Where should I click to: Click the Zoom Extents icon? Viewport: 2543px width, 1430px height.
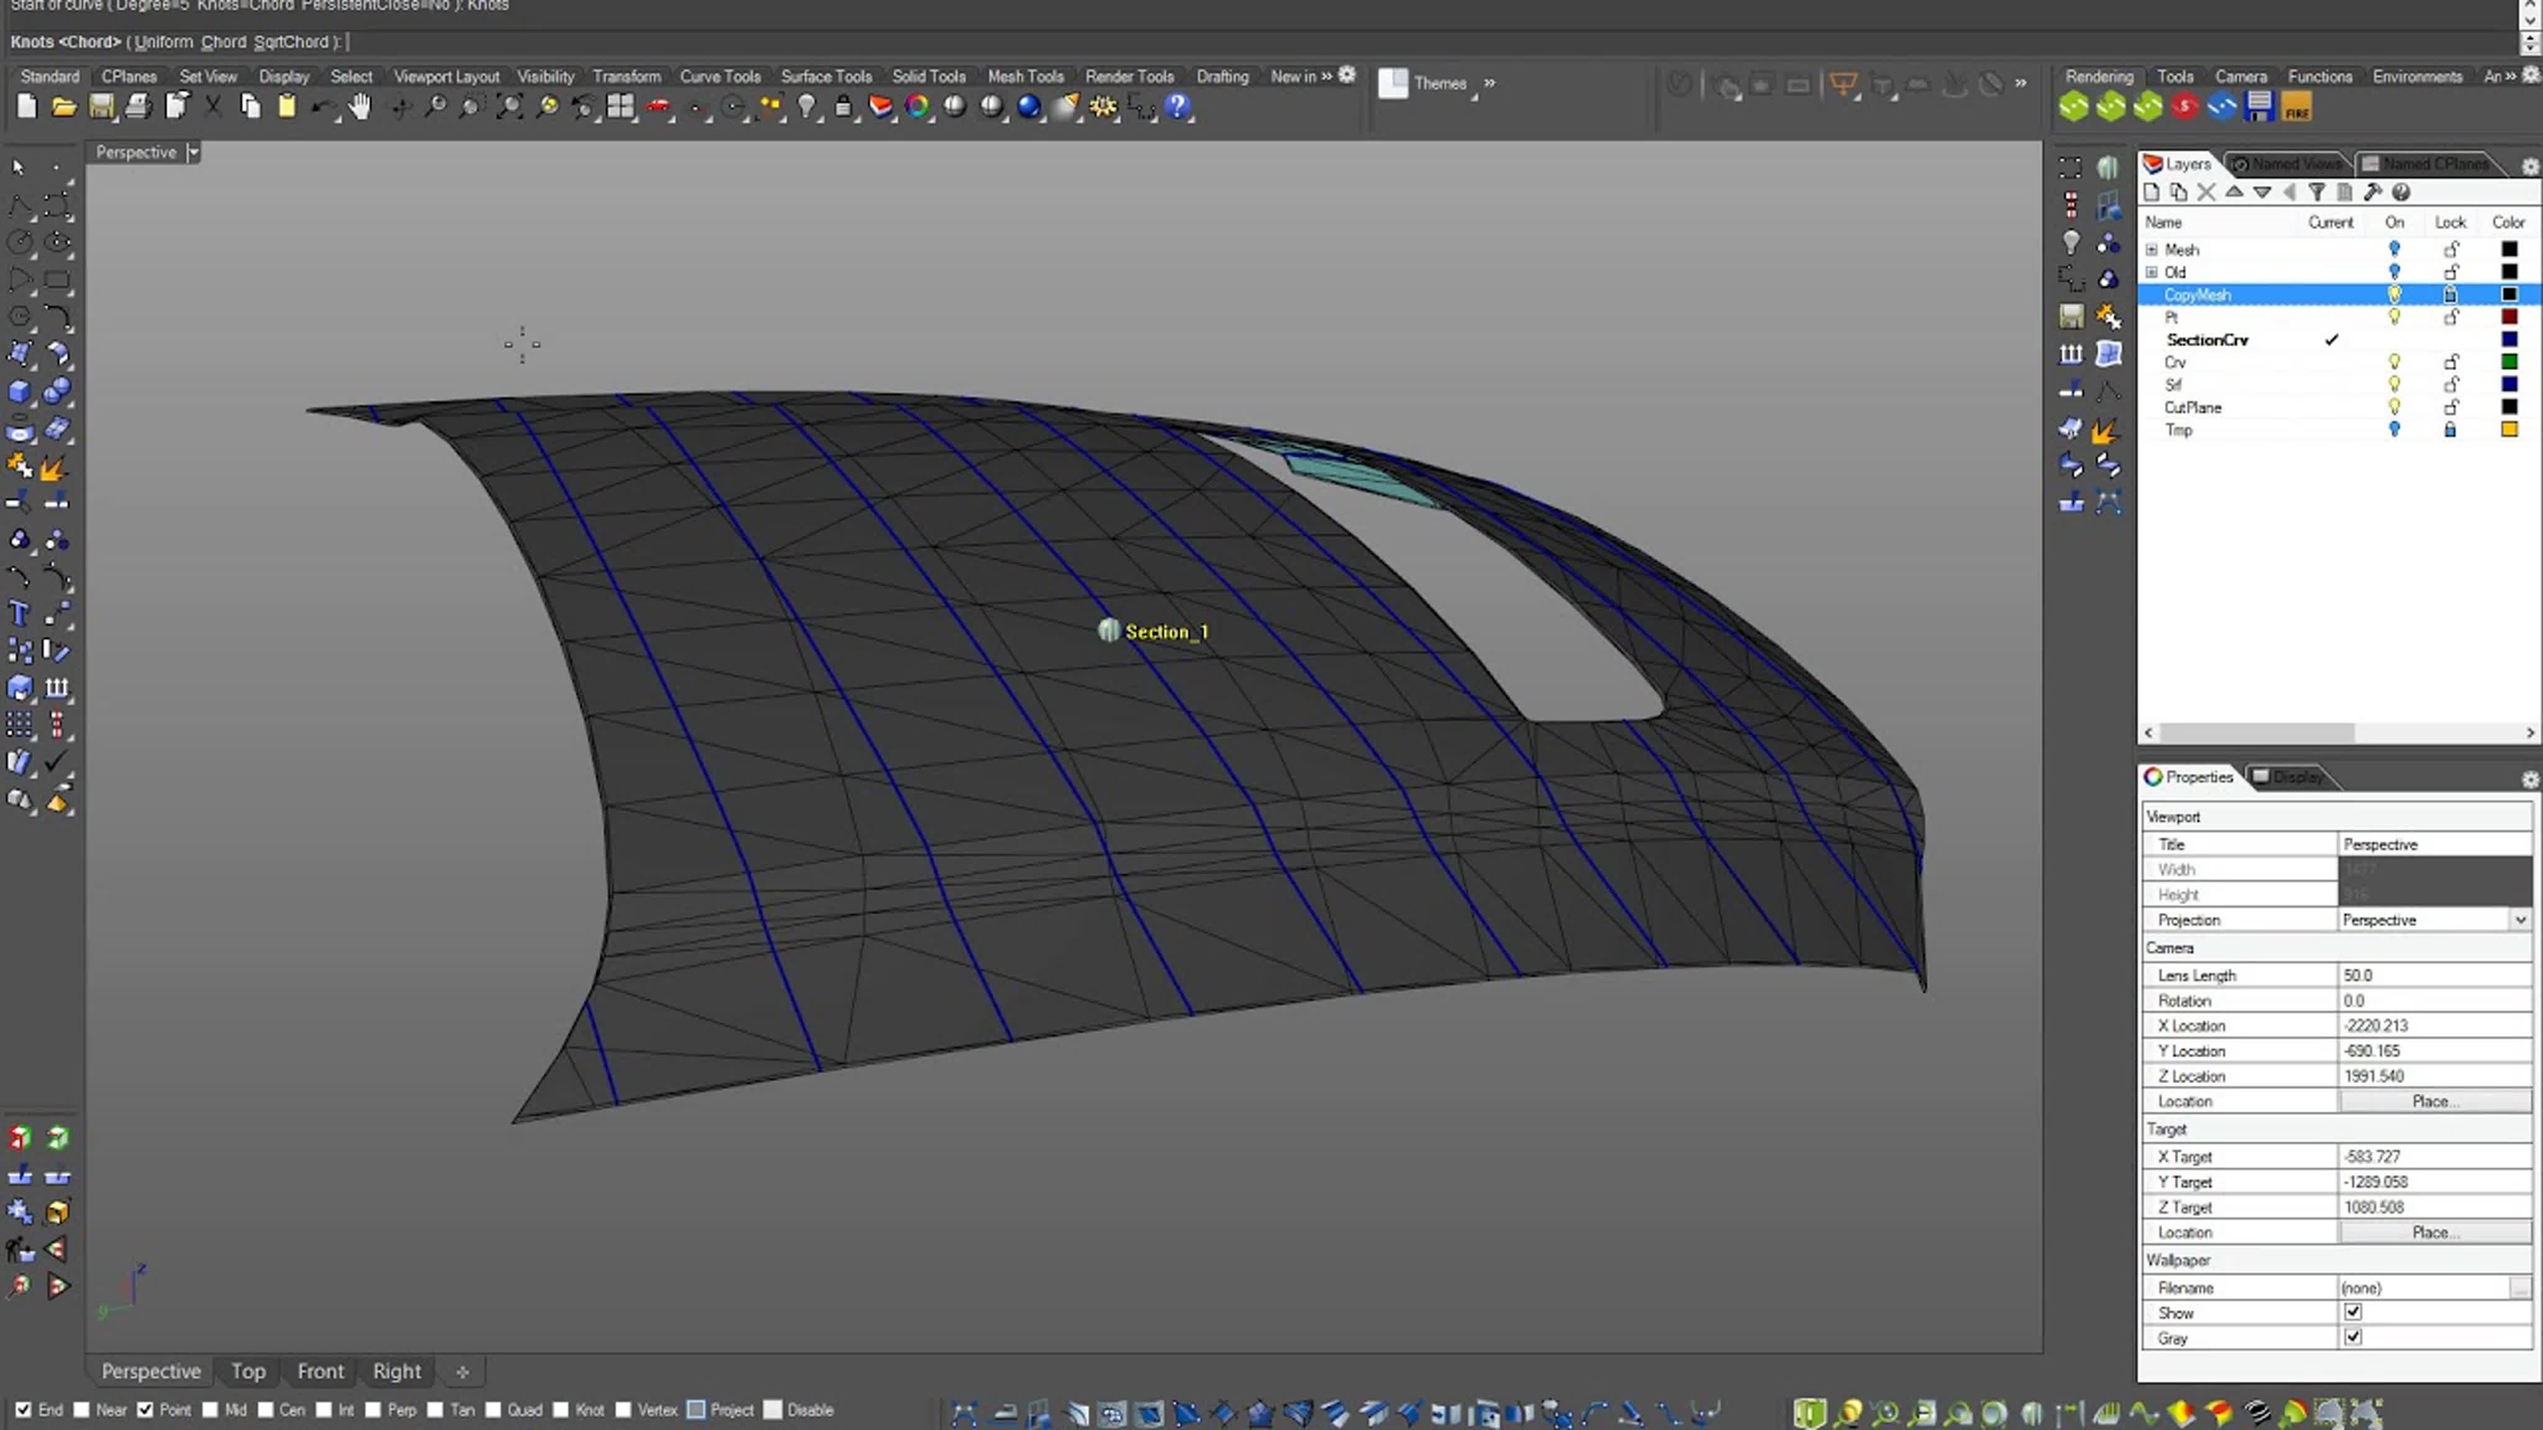tap(509, 107)
